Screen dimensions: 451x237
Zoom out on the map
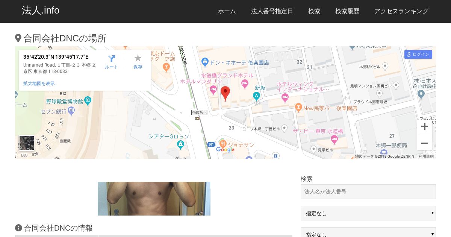tap(425, 143)
